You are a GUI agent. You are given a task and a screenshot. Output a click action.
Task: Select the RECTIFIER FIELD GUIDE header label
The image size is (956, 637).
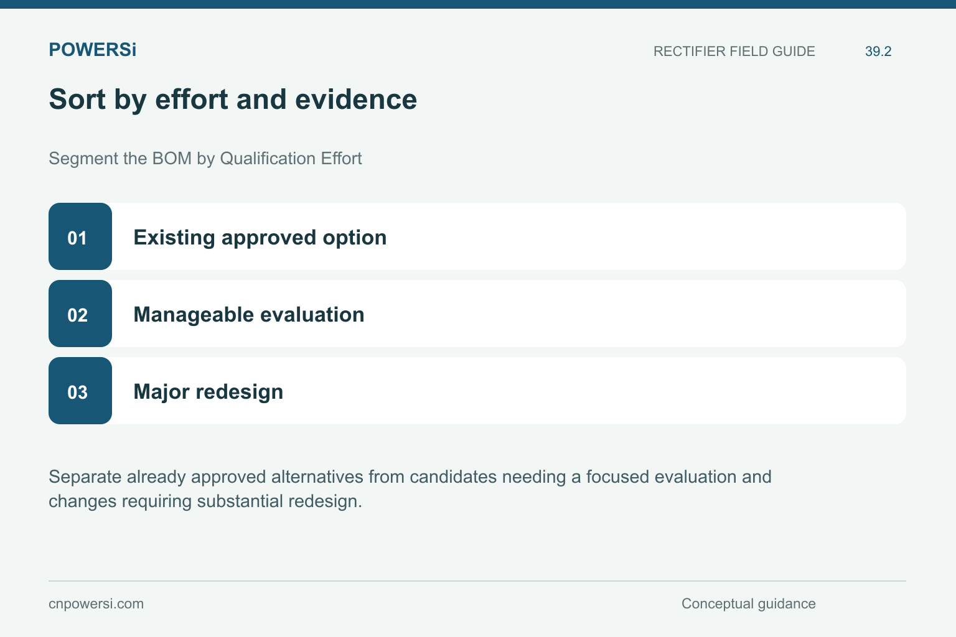[x=734, y=52]
